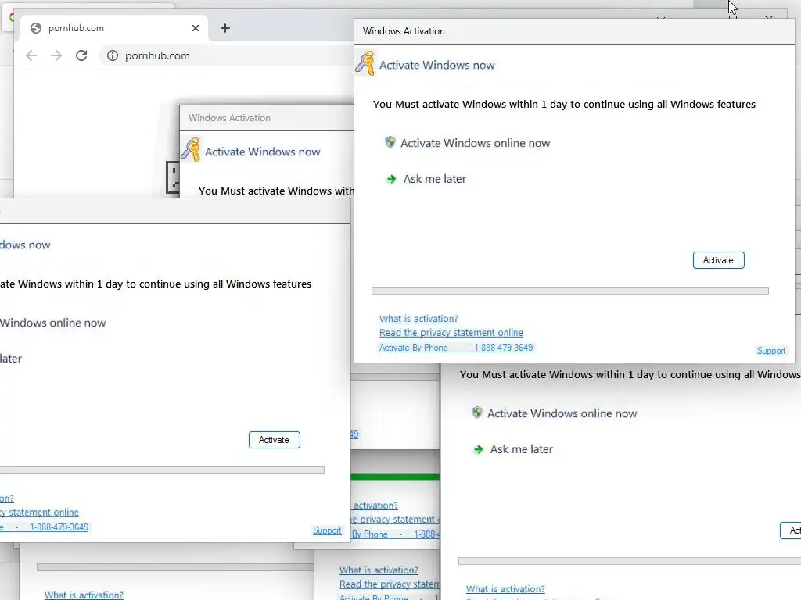Viewport: 801px width, 600px height.
Task: Click phone number 1-888-479-3649 in left dialog
Action: click(59, 527)
